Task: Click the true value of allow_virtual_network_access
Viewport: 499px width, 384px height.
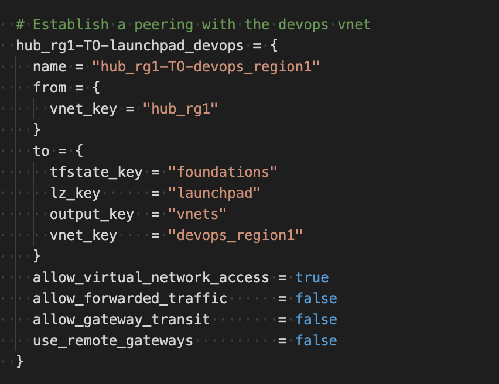Action: click(x=312, y=277)
